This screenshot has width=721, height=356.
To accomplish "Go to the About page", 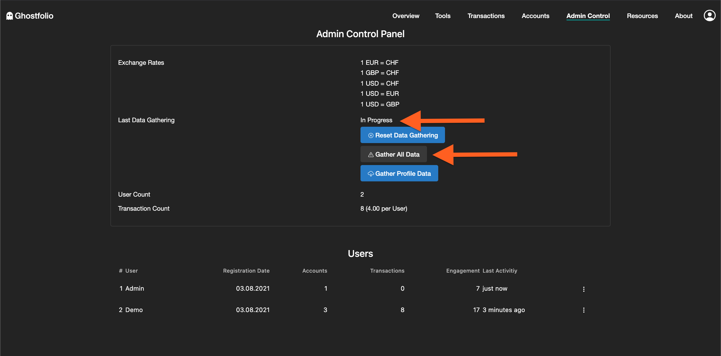I will [x=684, y=16].
